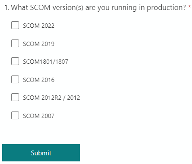
Task: Click the 'SCOM1801/1807' option label
Action: 45,62
